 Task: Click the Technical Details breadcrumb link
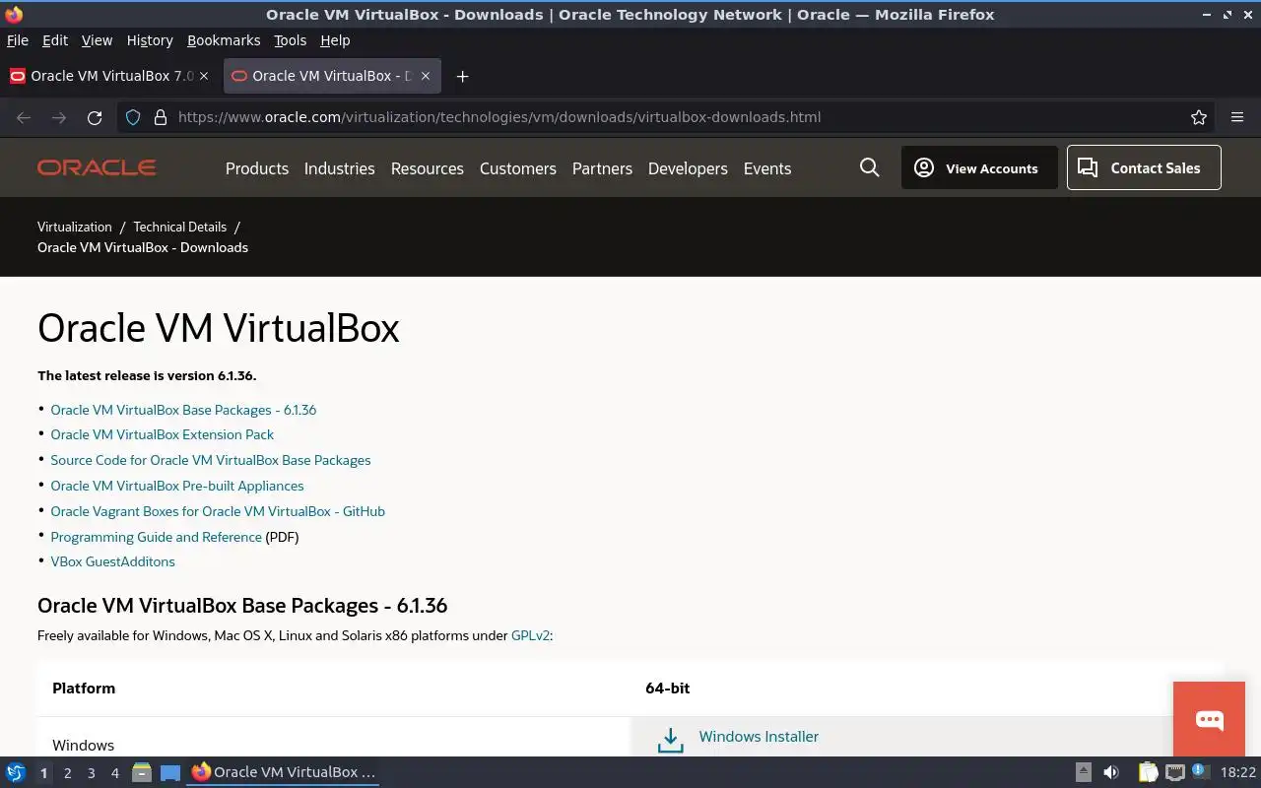click(x=180, y=227)
